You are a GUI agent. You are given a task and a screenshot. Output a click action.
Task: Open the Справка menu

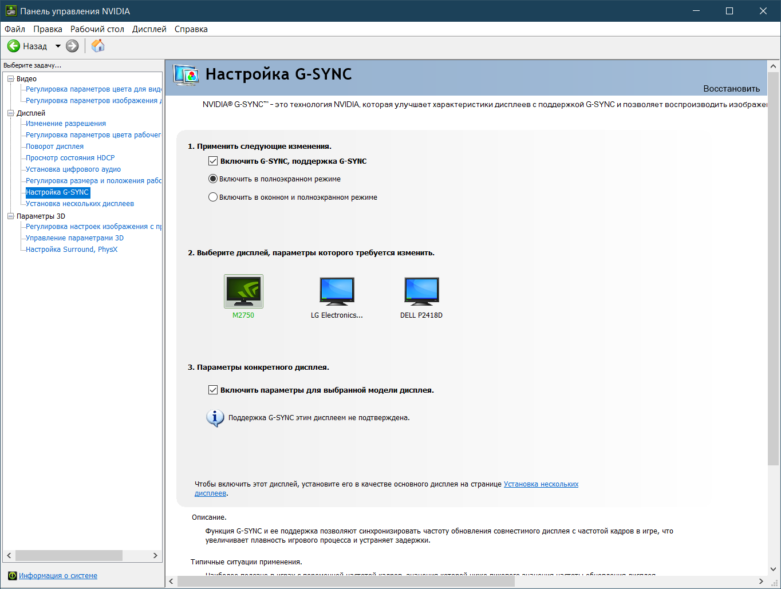[191, 29]
